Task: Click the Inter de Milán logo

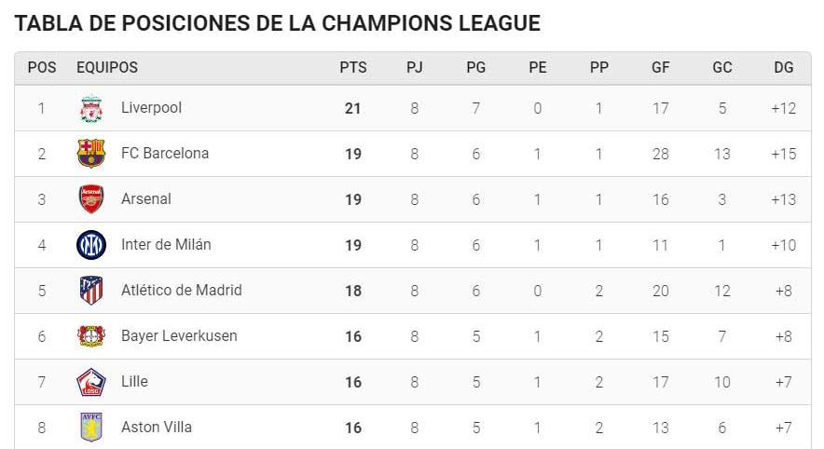Action: point(91,245)
